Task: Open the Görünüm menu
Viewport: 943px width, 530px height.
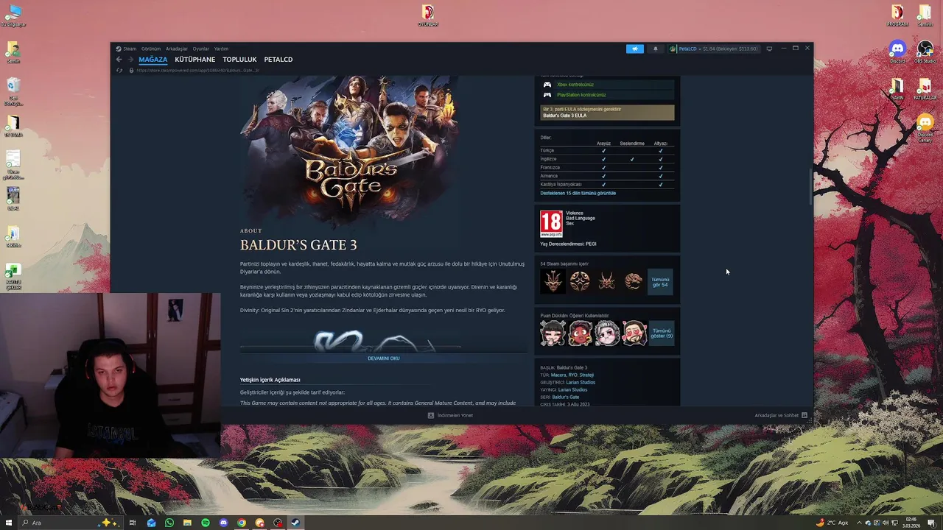Action: click(151, 49)
